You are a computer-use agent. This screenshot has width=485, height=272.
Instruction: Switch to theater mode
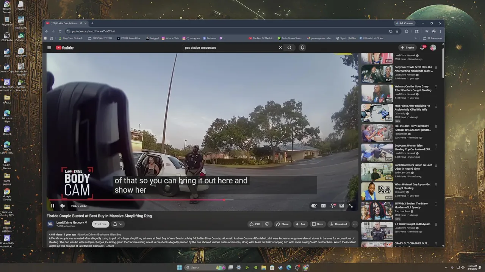(342, 206)
